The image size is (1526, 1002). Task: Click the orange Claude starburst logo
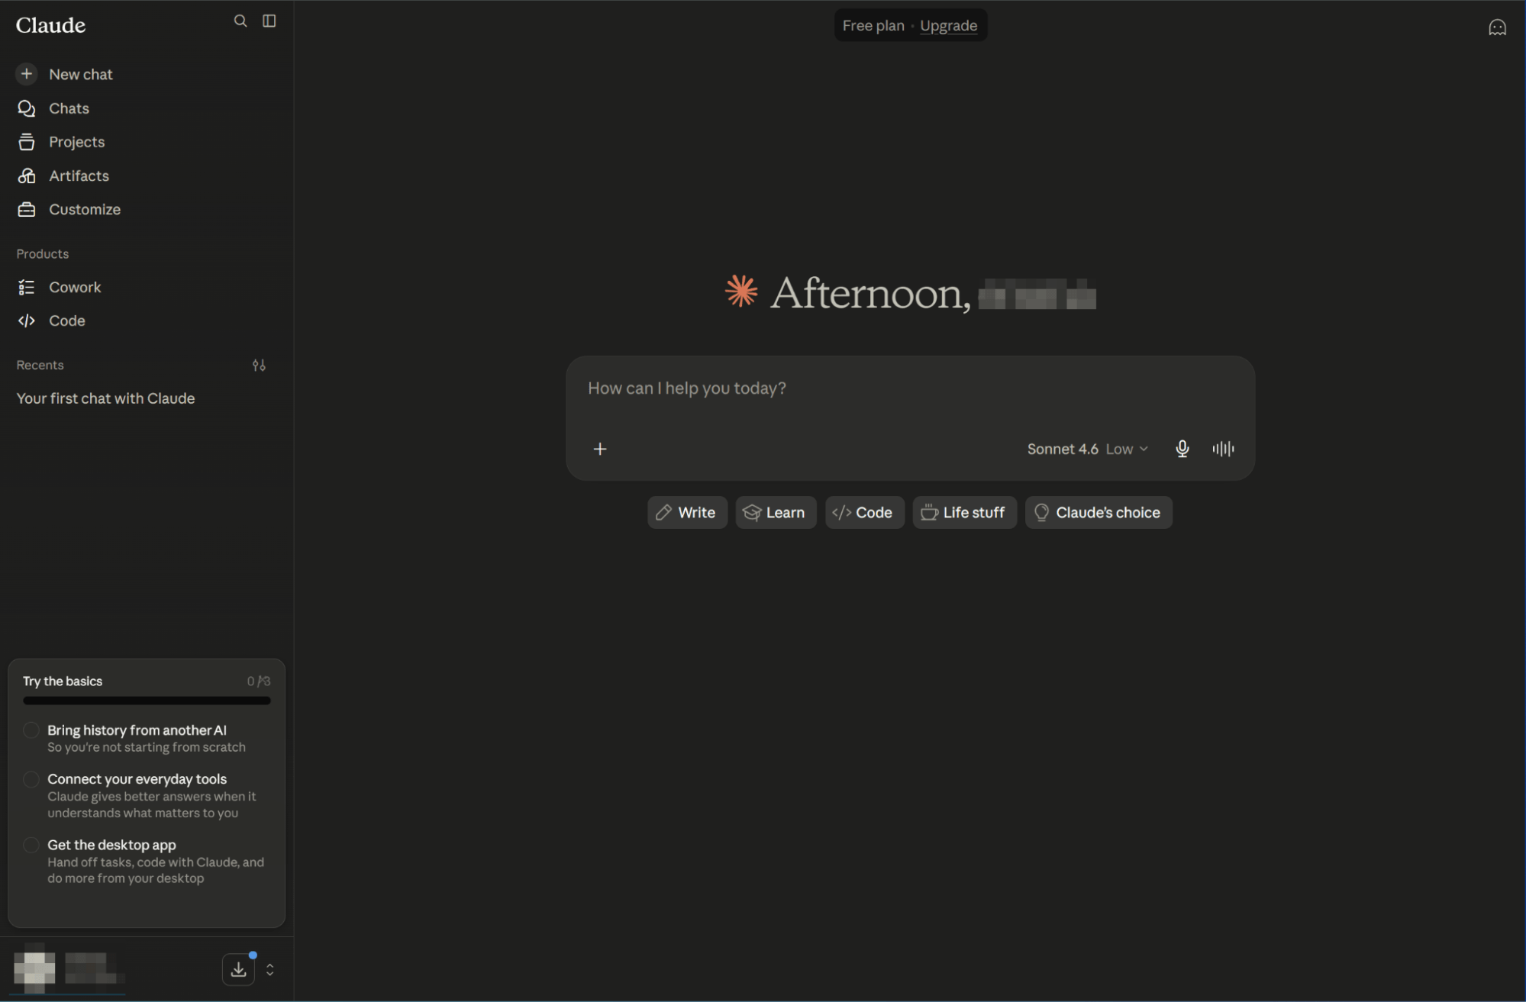pyautogui.click(x=741, y=292)
